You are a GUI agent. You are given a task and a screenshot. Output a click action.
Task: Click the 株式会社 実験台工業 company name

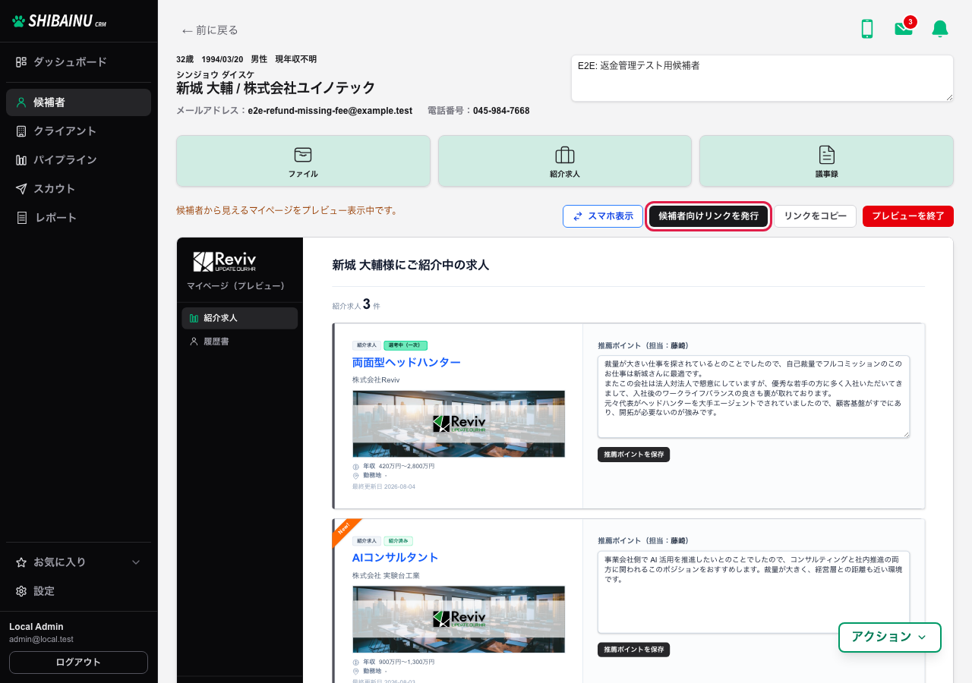pyautogui.click(x=386, y=575)
